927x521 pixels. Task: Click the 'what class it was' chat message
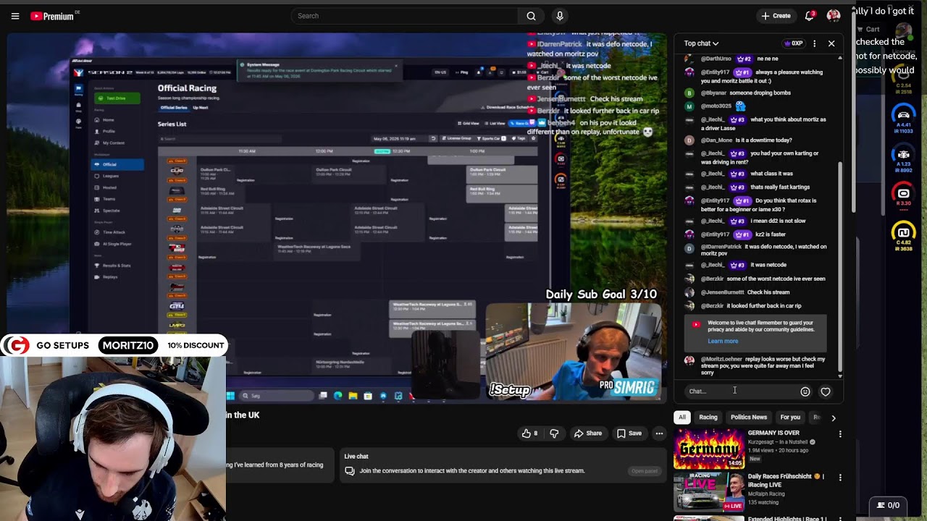771,174
